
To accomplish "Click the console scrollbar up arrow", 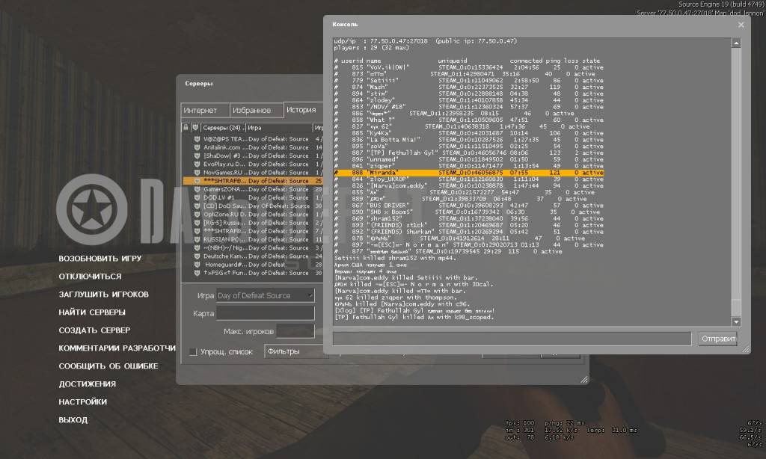I will click(x=736, y=43).
